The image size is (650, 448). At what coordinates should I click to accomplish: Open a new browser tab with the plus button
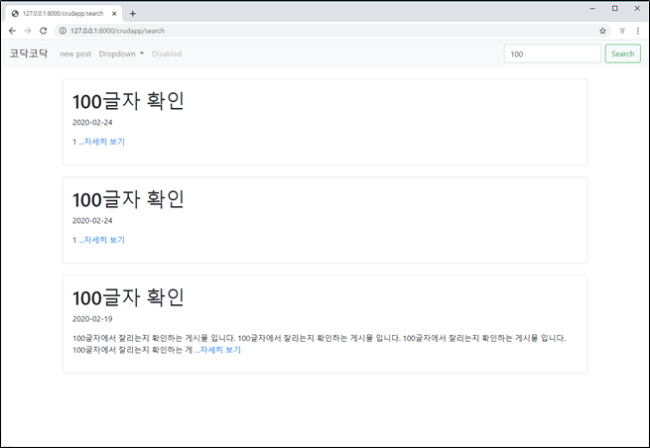[x=133, y=14]
